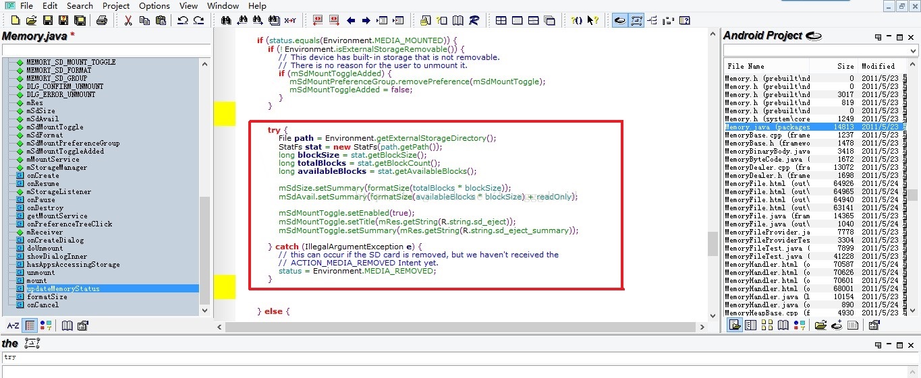Click the X-Y Replace icon
Viewport: 921px width, 378px height.
[290, 20]
